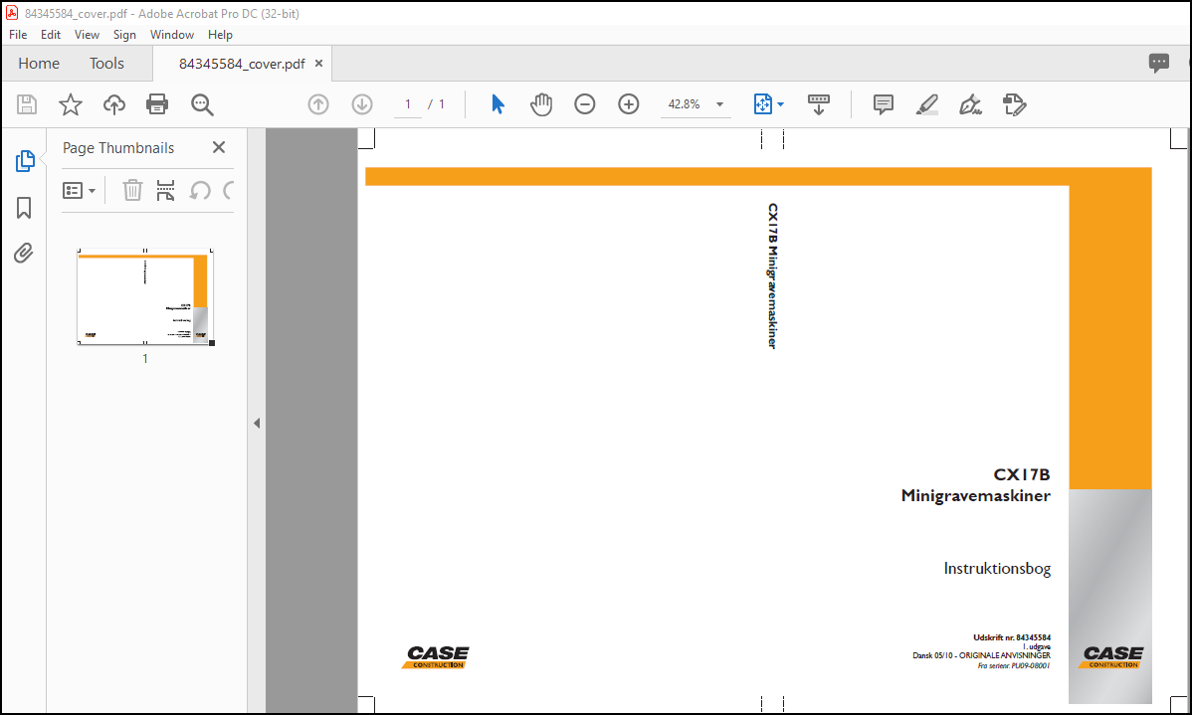Open the Find text magnifier

202,104
